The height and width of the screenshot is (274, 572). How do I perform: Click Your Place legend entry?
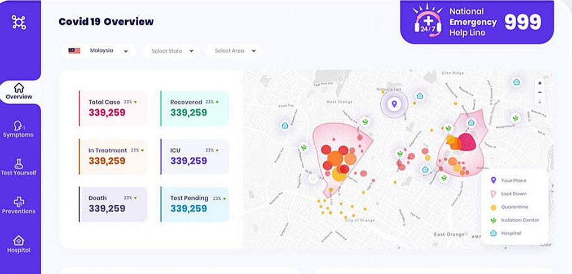coord(508,180)
